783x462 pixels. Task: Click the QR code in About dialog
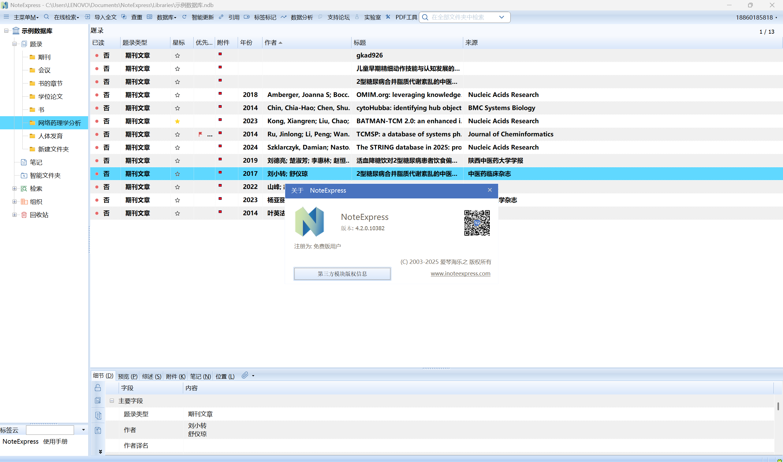tap(476, 223)
